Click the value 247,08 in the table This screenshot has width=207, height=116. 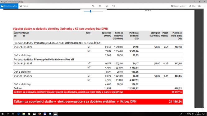coord(178,63)
